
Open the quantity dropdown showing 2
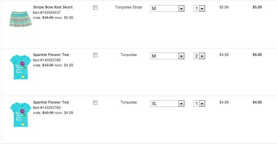[x=199, y=56]
